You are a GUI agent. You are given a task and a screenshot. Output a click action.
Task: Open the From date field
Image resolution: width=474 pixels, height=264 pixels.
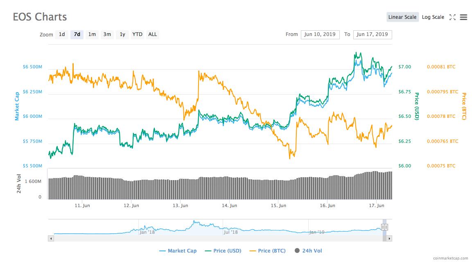click(x=320, y=34)
